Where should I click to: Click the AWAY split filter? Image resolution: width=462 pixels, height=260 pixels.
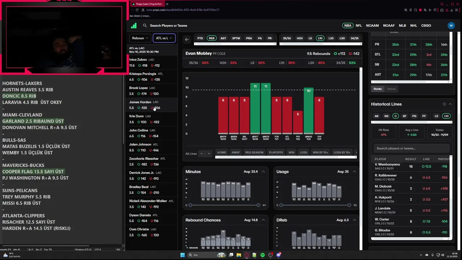pyautogui.click(x=236, y=152)
